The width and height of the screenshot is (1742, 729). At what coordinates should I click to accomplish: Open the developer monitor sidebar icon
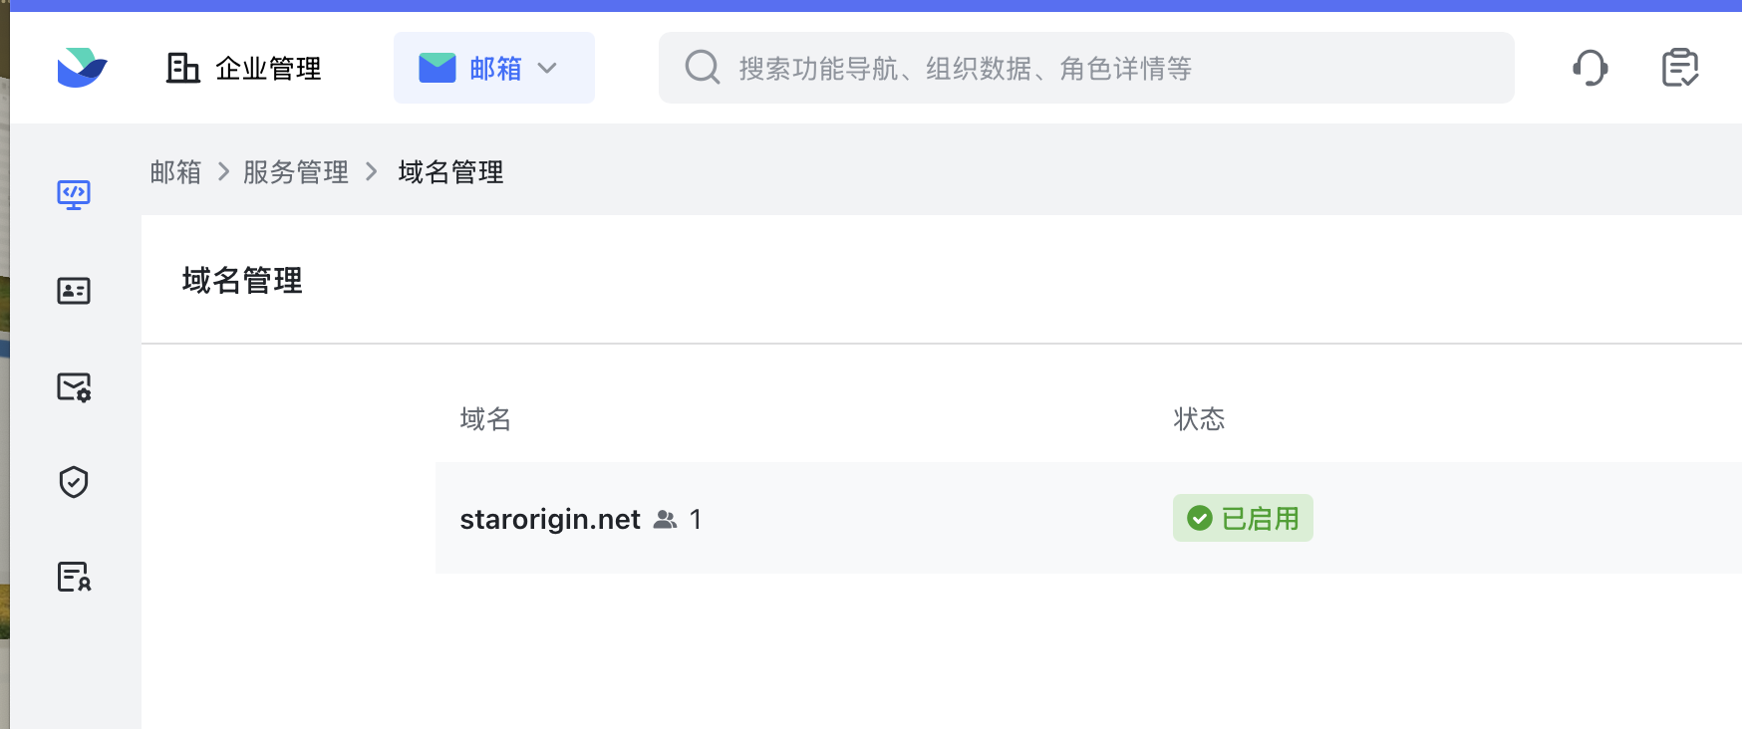[x=74, y=194]
